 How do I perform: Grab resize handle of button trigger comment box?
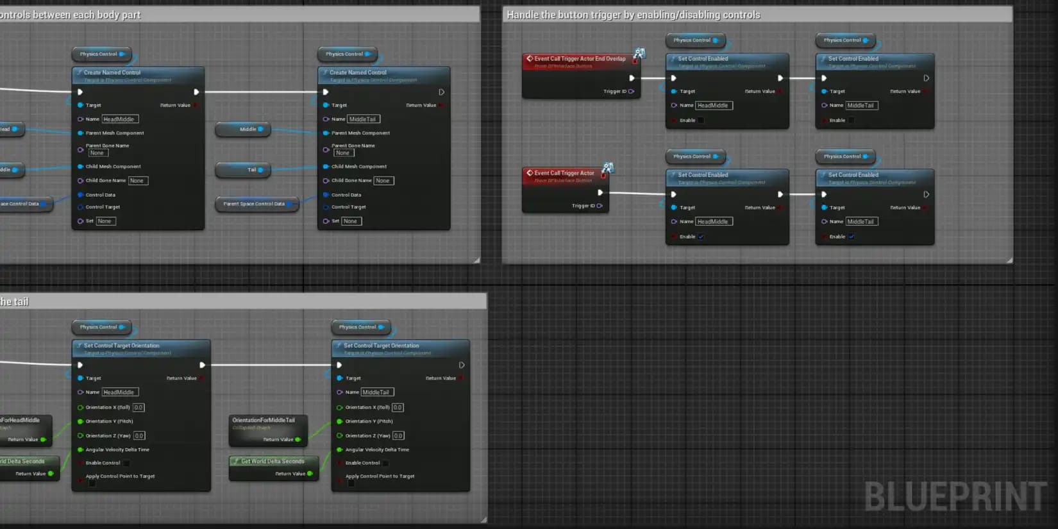click(1009, 260)
